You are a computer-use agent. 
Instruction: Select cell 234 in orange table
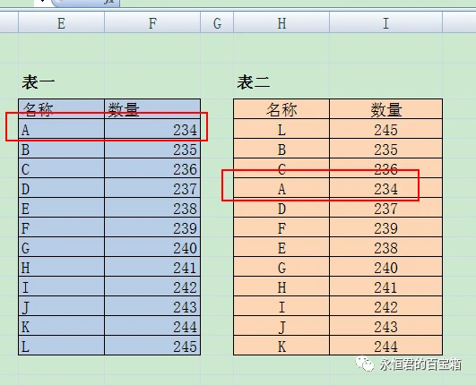coord(385,188)
